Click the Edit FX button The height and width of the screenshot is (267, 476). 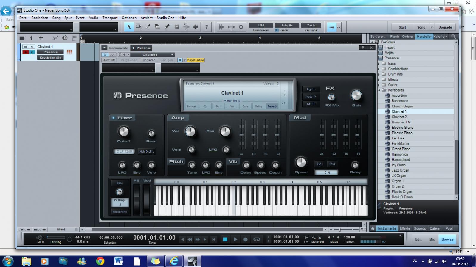coord(311,104)
